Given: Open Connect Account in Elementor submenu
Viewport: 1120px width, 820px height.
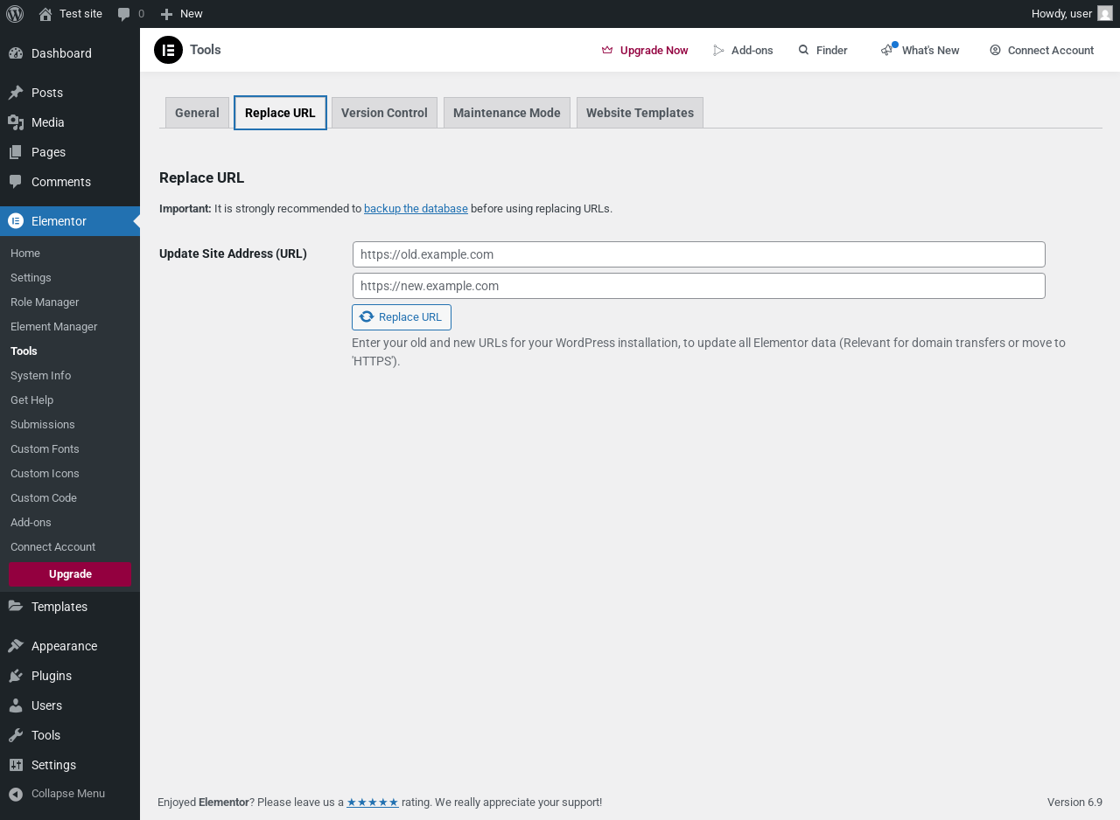Looking at the screenshot, I should [x=53, y=546].
